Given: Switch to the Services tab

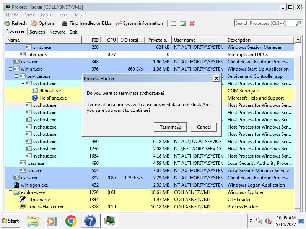Looking at the screenshot, I should tap(37, 32).
